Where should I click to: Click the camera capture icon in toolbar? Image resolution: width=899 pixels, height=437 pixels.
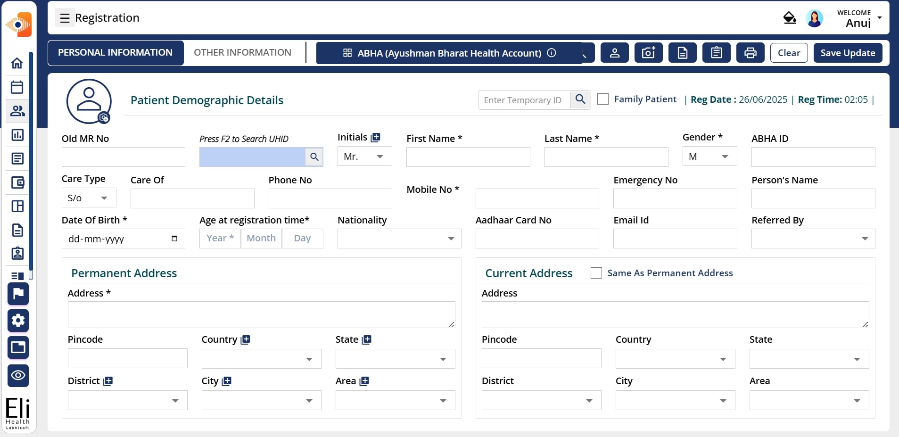648,53
